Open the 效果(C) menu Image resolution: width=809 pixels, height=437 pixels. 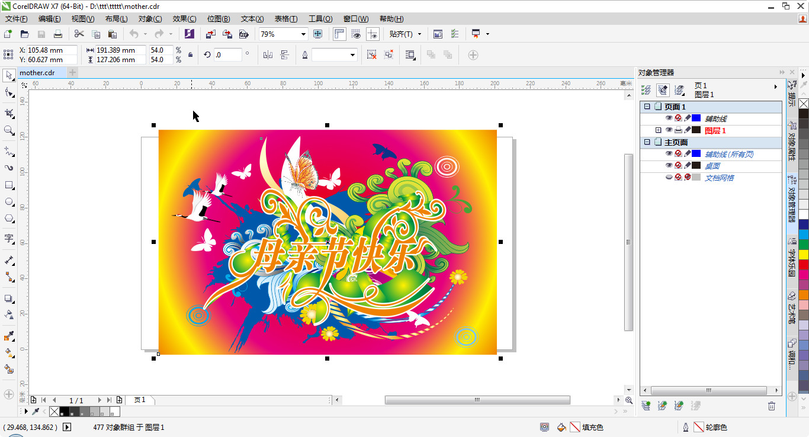(184, 19)
